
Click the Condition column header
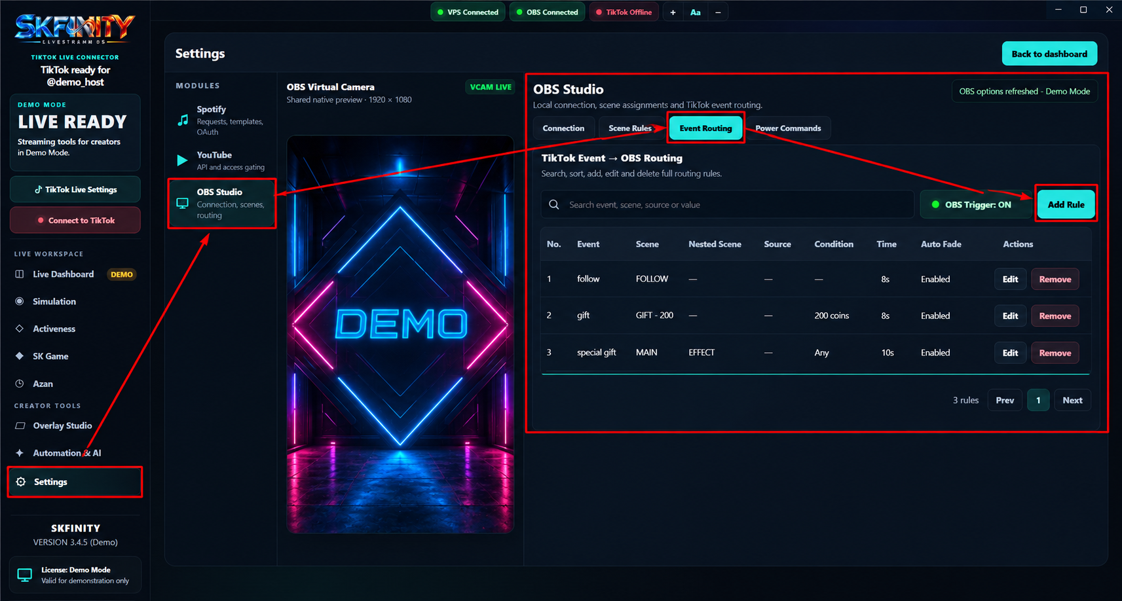pyautogui.click(x=833, y=244)
